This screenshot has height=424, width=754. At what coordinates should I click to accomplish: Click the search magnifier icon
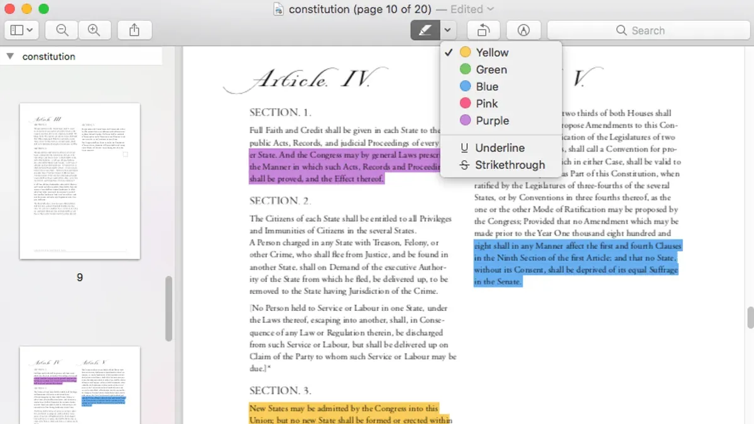tap(621, 30)
